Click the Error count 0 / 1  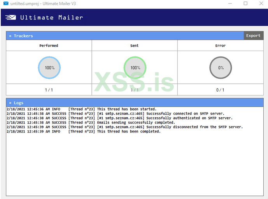click(x=220, y=90)
